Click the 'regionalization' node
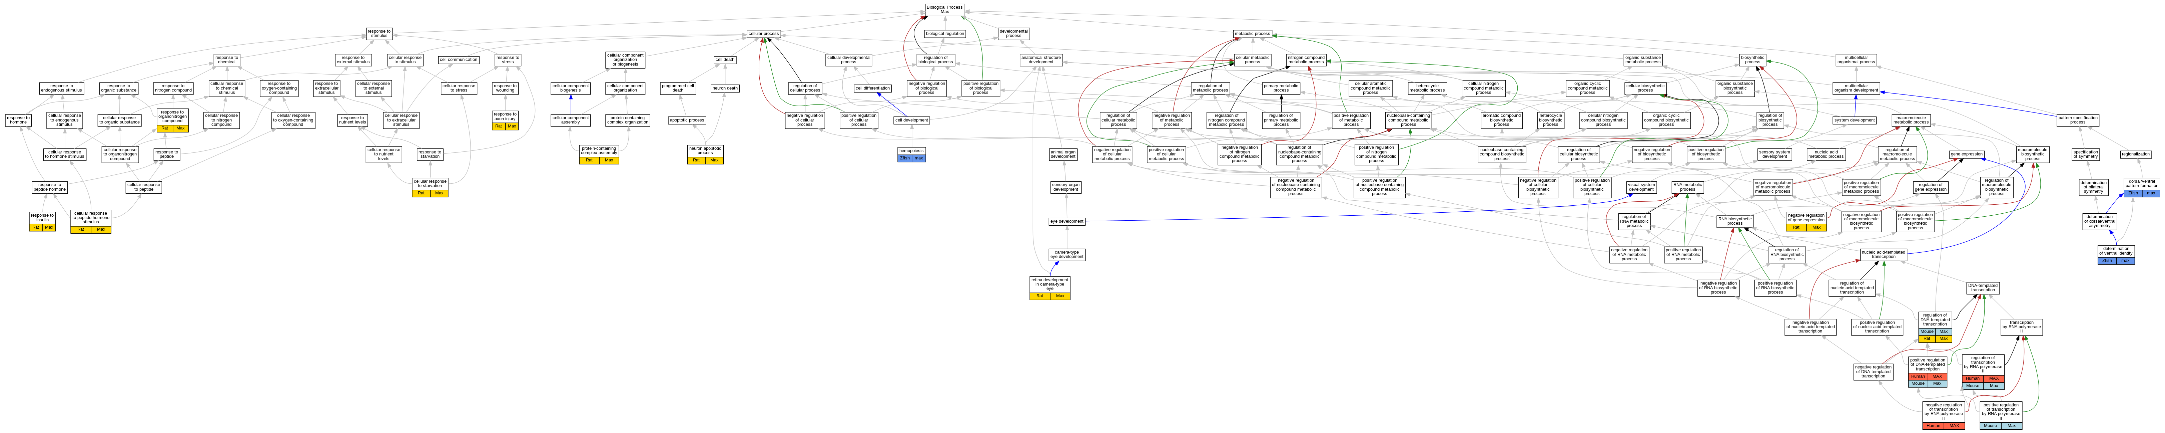Image resolution: width=2165 pixels, height=433 pixels. (x=2136, y=154)
